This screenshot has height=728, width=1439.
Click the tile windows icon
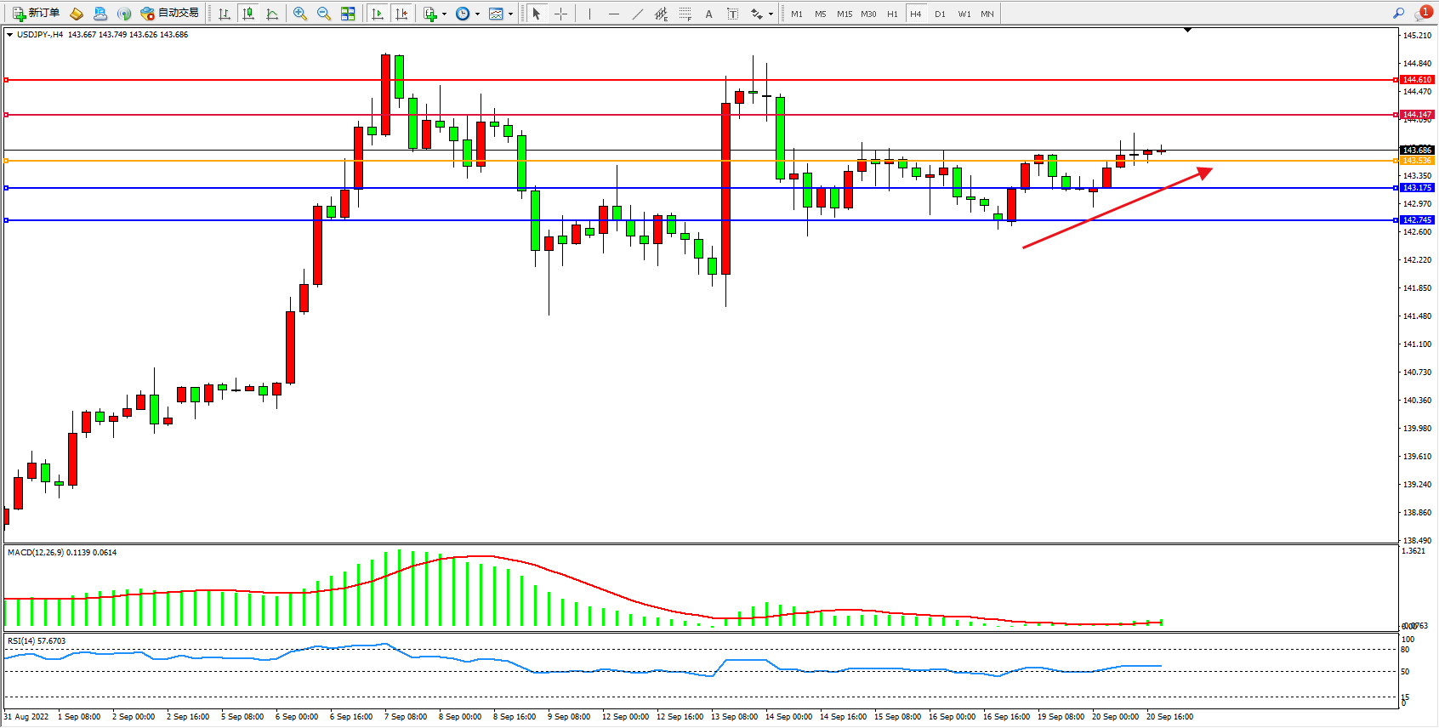point(348,14)
